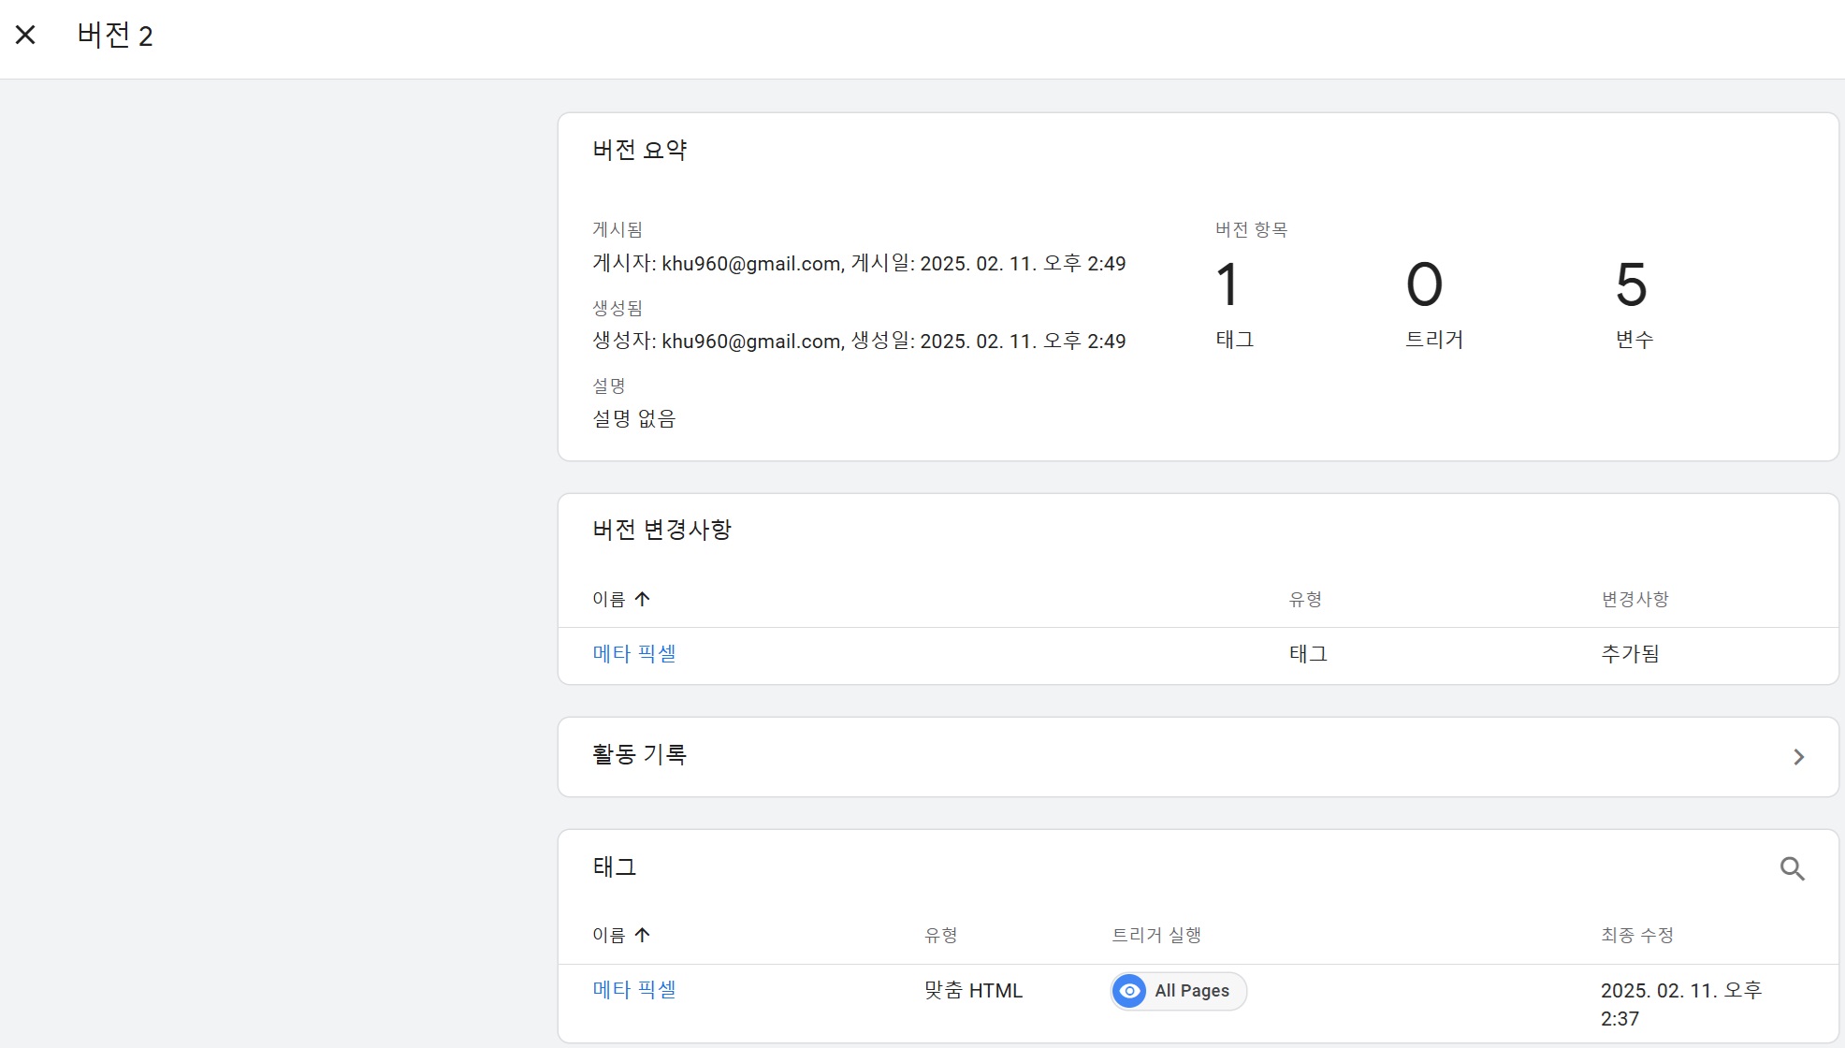Image resolution: width=1845 pixels, height=1048 pixels.
Task: Click the 게시자 published info line
Action: coord(859,264)
